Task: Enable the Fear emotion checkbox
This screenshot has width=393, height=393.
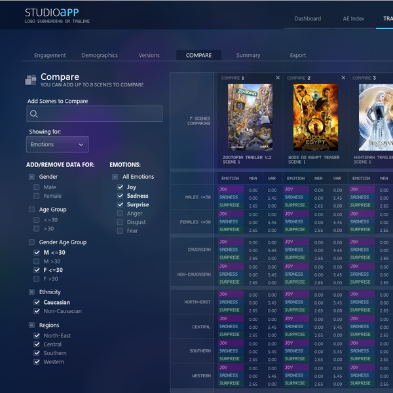Action: coord(120,231)
